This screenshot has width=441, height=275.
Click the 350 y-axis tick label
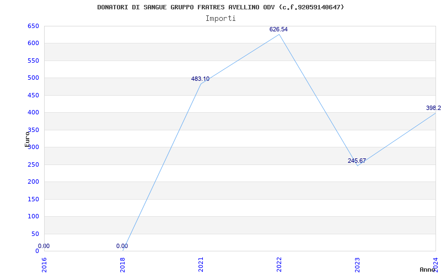pos(33,130)
